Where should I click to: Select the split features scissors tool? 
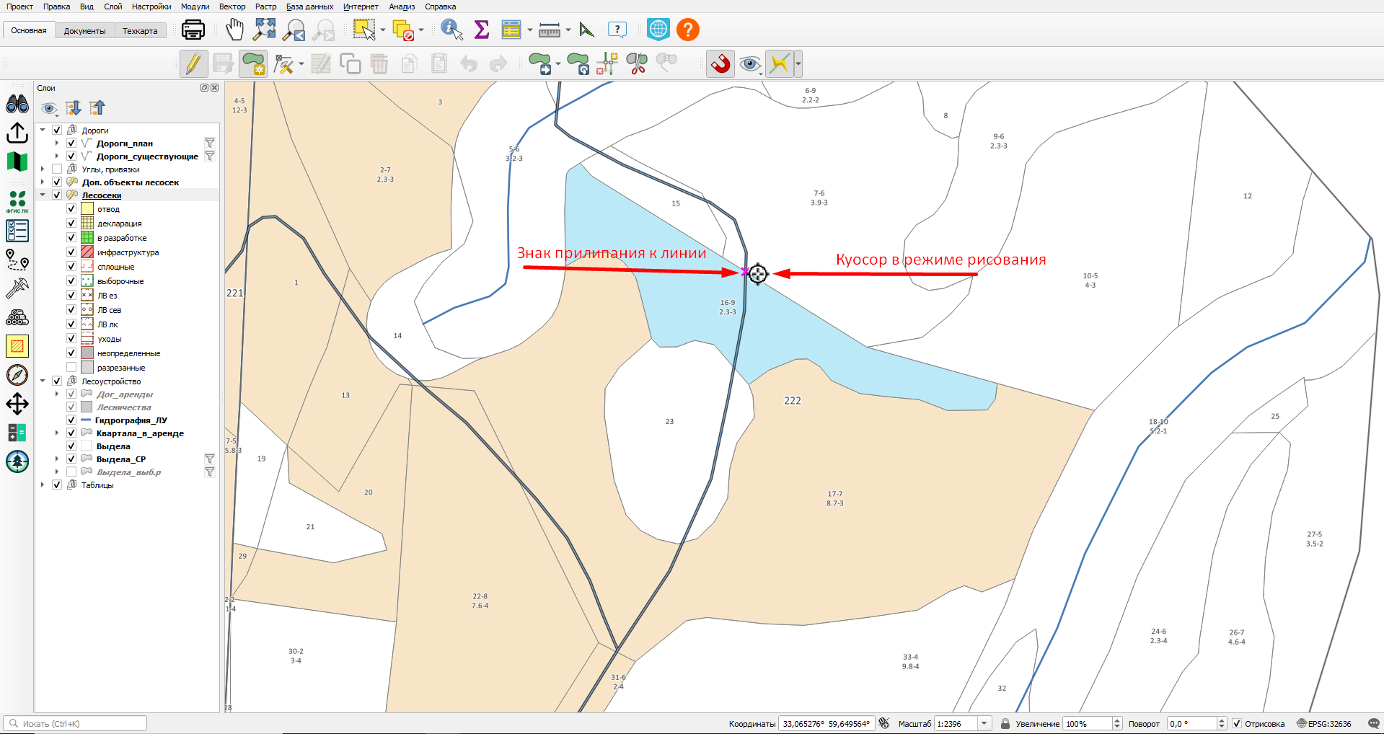coord(637,64)
